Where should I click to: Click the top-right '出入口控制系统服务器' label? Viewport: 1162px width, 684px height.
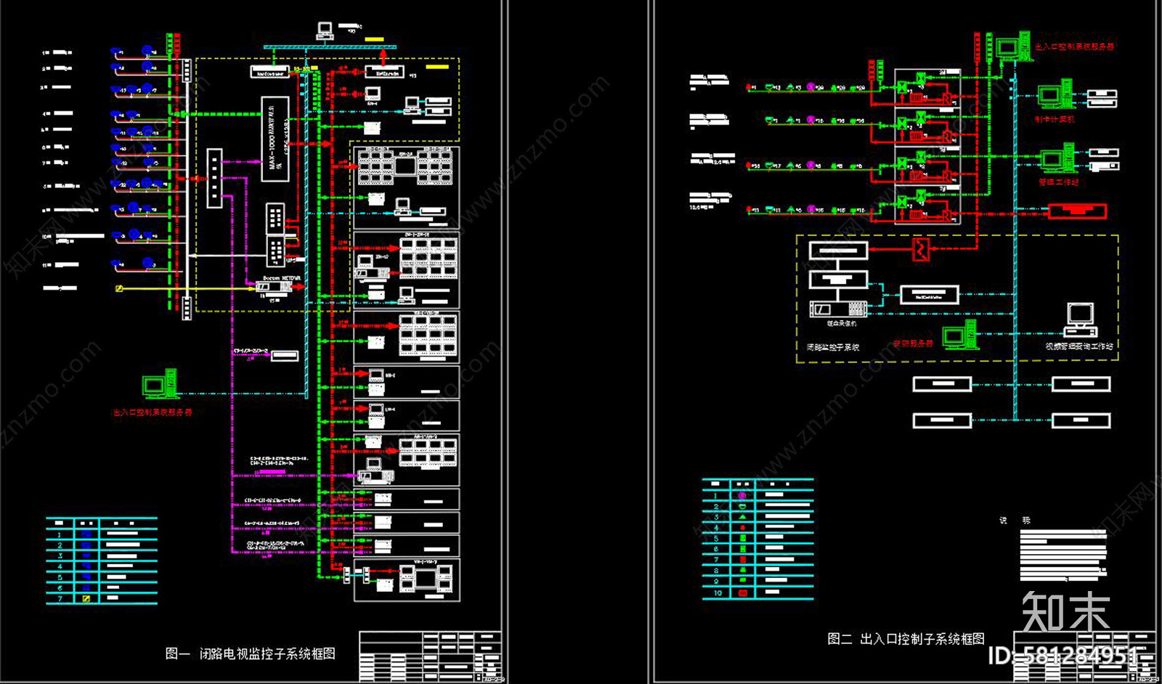[x=1074, y=46]
